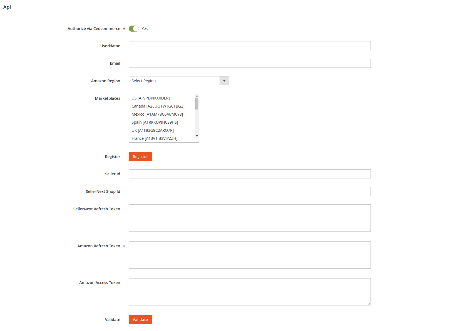Click the Marketplaces list resize handle
The height and width of the screenshot is (331, 472).
[x=197, y=141]
